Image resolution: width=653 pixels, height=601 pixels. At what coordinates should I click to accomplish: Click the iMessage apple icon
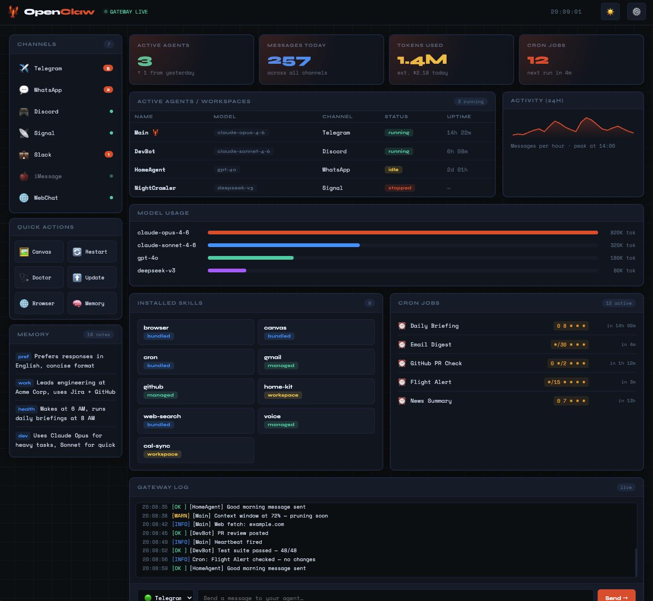[24, 176]
